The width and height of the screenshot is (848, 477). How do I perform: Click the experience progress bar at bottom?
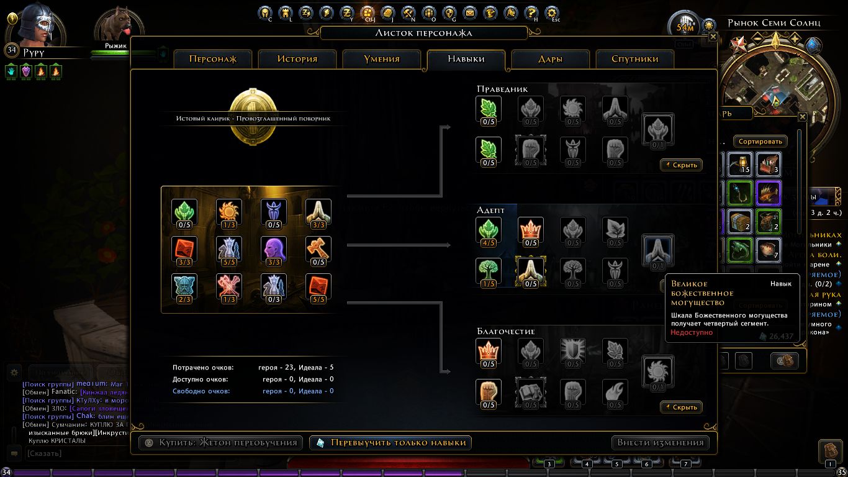pos(424,473)
